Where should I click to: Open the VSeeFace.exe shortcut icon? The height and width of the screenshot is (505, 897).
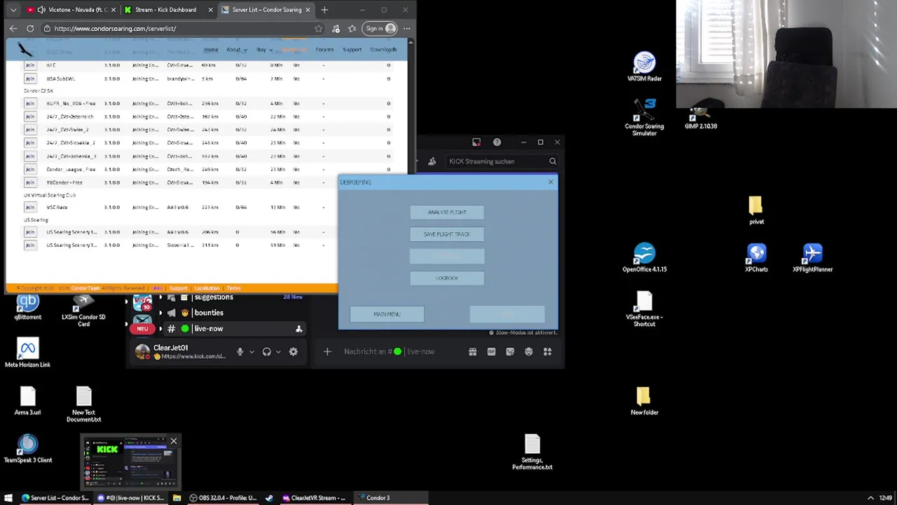coord(644,309)
